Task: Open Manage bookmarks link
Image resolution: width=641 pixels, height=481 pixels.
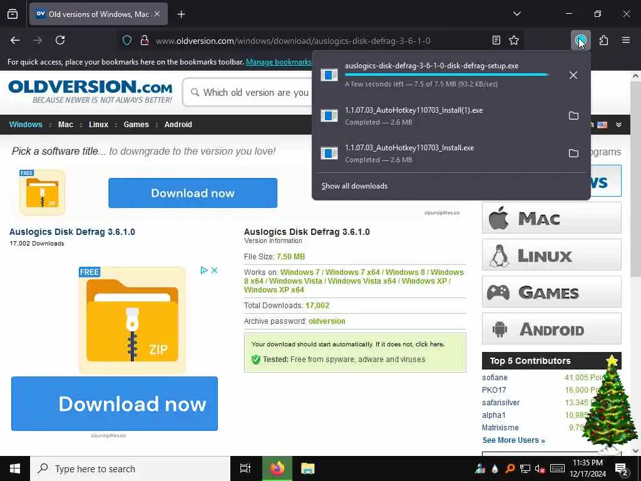Action: click(x=279, y=62)
